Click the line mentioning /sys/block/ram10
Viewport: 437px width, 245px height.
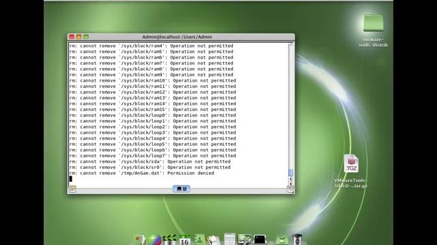click(152, 80)
